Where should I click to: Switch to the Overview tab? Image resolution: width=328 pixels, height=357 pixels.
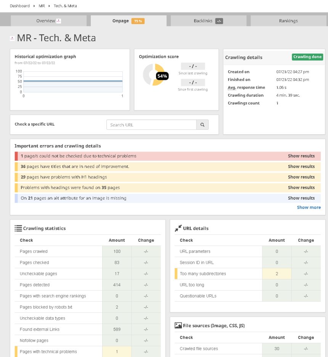[x=46, y=21]
